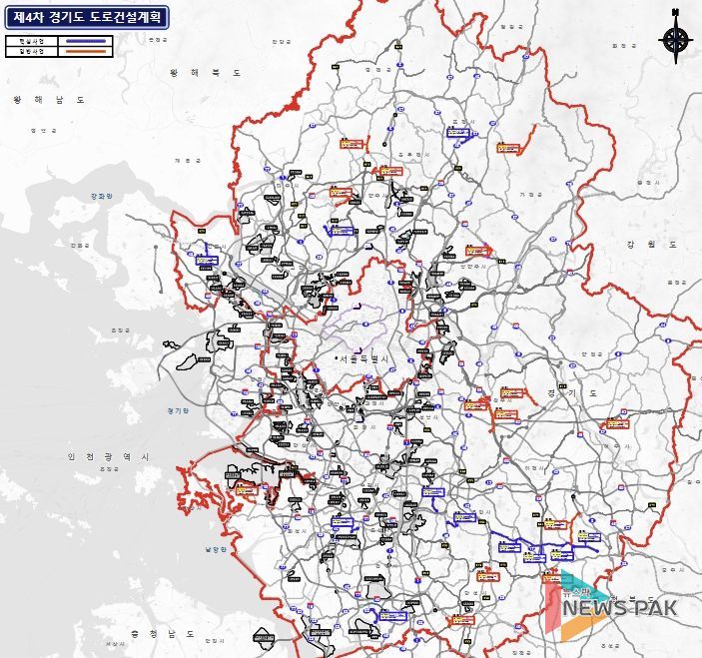The image size is (702, 658).
Task: Click the 서울특별시 label on the map
Action: coord(366,358)
